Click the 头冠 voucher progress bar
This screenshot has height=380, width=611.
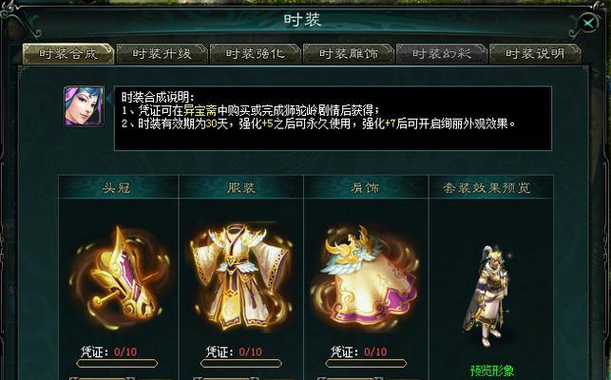[117, 364]
